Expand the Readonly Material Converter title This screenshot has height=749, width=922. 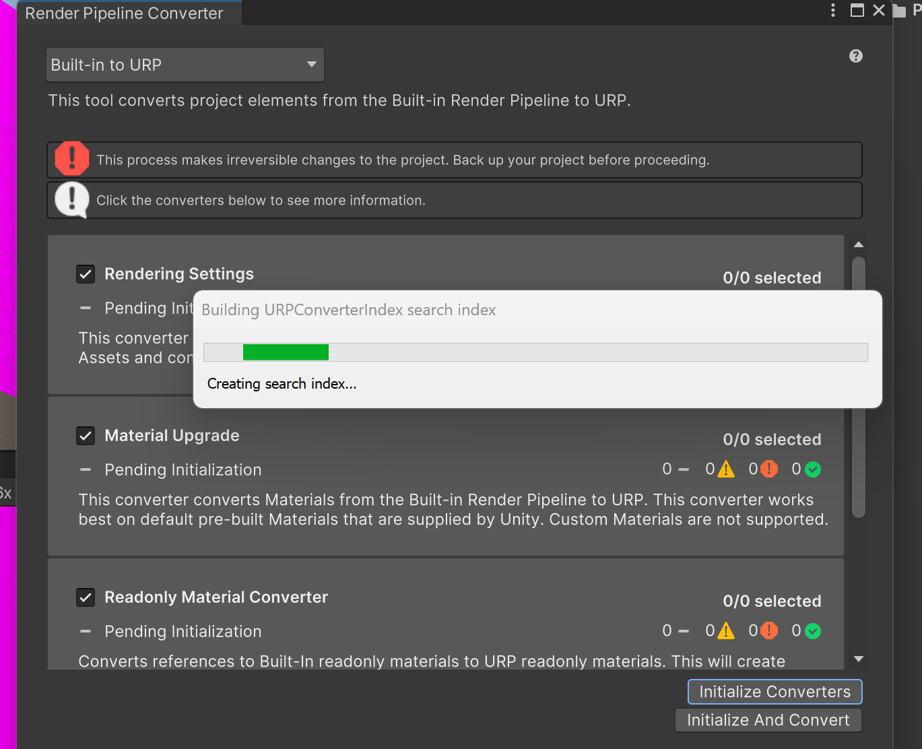(216, 597)
